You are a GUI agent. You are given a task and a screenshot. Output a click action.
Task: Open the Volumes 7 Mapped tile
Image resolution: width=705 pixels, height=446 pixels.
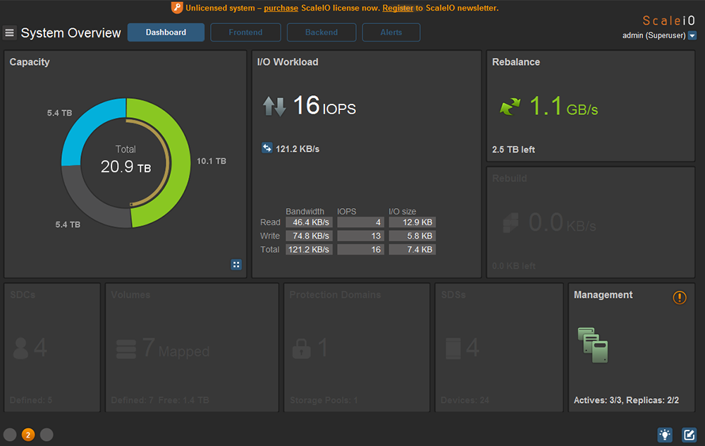click(192, 347)
